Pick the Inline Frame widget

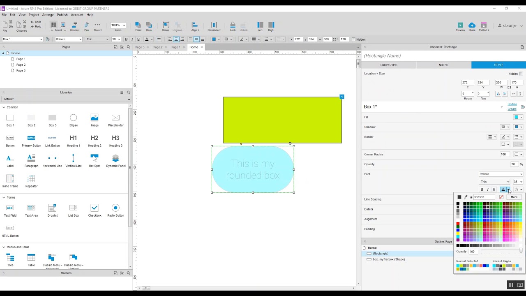pyautogui.click(x=10, y=181)
